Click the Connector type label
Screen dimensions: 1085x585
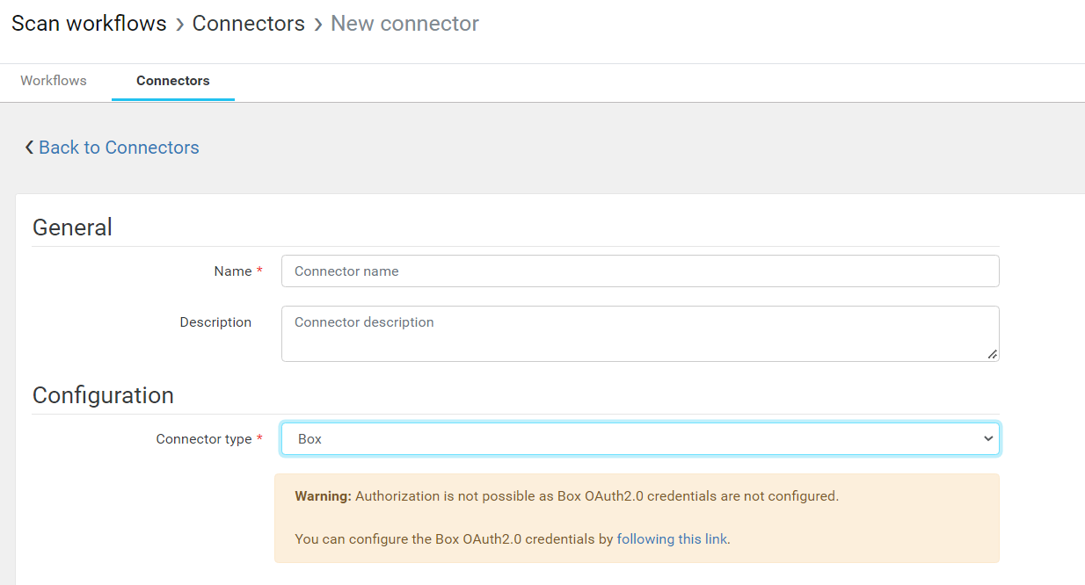click(x=203, y=439)
